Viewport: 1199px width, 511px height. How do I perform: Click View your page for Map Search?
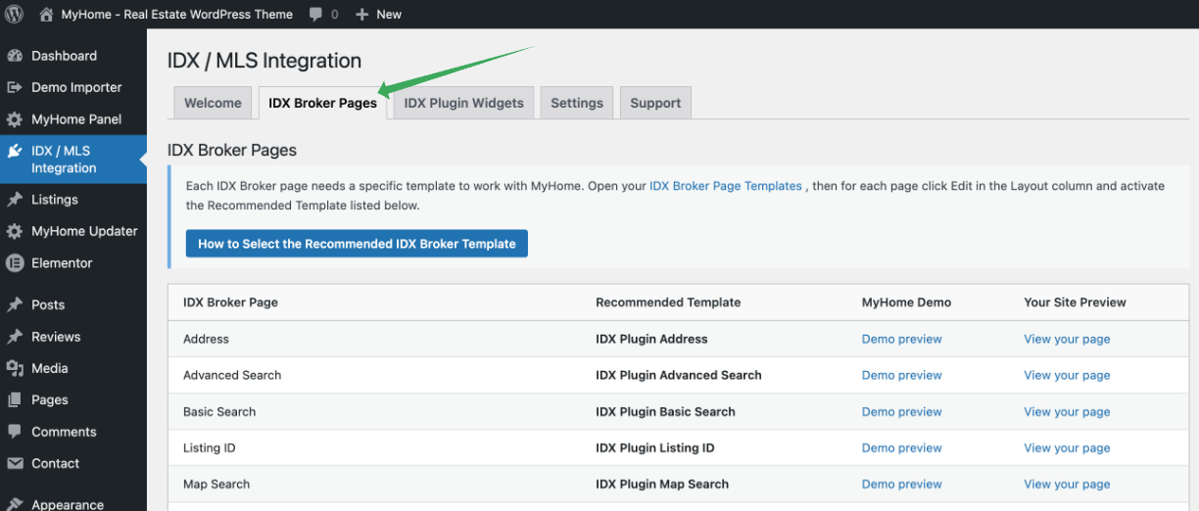click(1067, 484)
